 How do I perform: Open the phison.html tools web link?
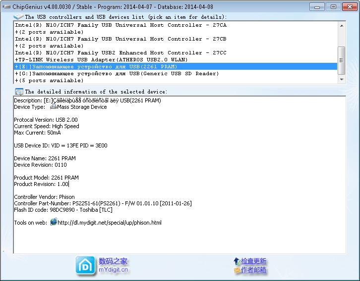click(110, 223)
